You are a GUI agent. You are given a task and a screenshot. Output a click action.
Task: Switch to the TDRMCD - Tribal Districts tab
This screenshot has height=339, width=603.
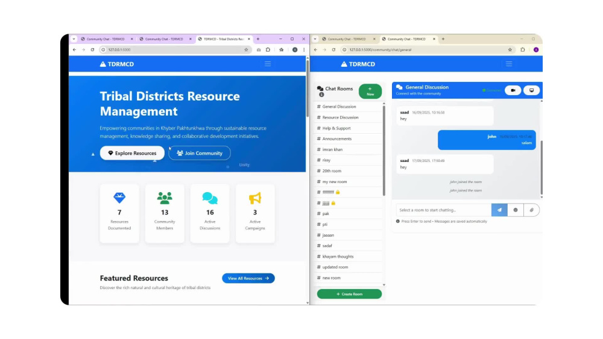click(224, 39)
